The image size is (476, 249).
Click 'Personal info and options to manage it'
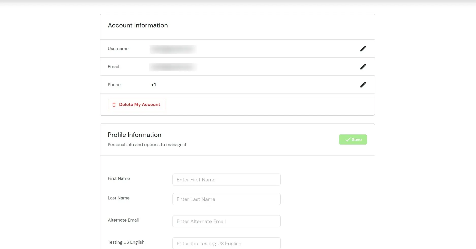pos(147,145)
